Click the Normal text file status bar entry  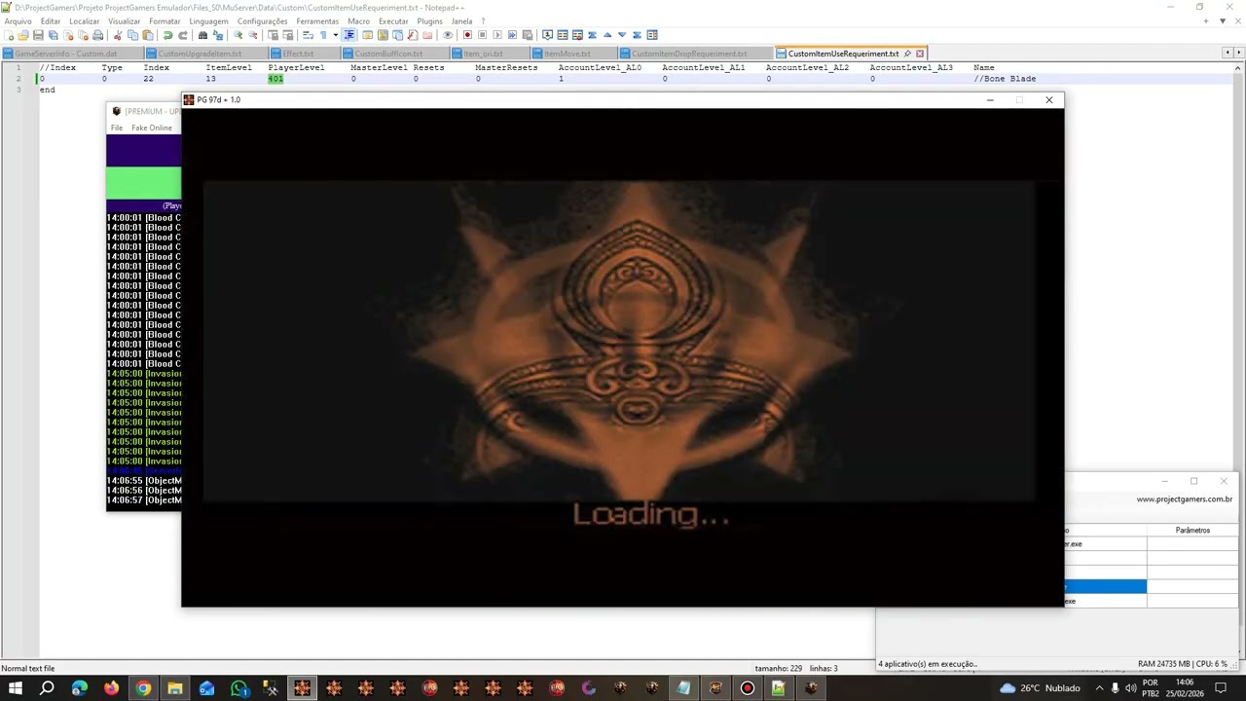tap(28, 669)
